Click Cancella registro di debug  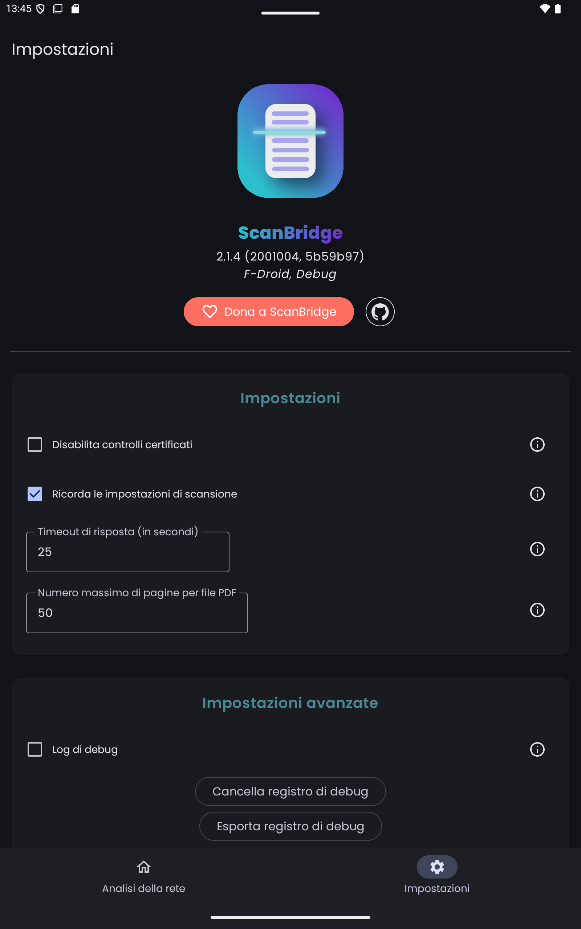point(290,791)
